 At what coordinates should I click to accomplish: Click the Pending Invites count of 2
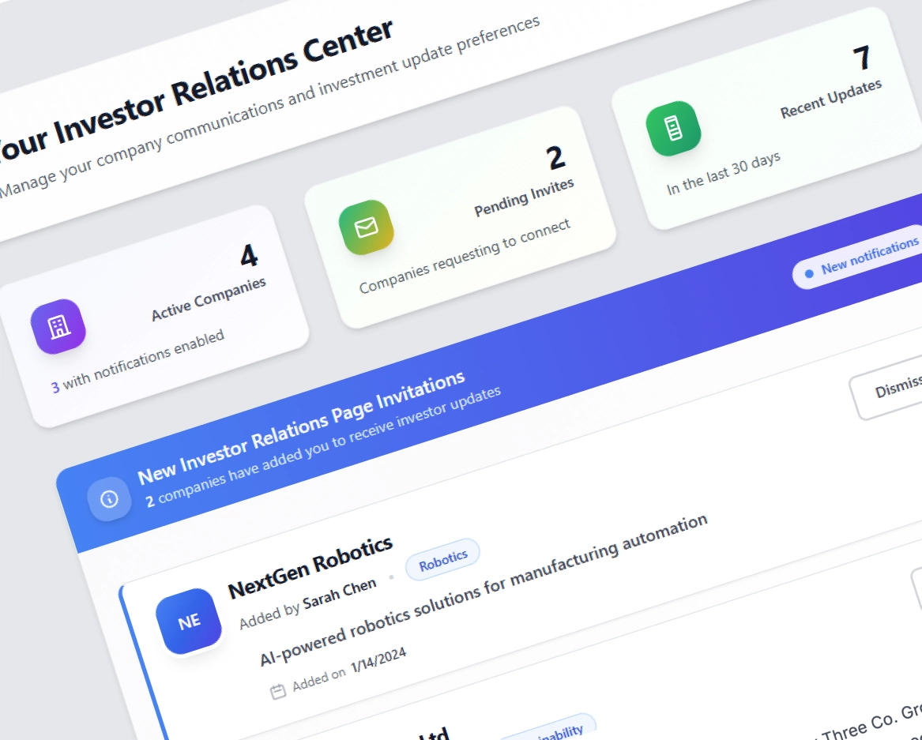(556, 158)
